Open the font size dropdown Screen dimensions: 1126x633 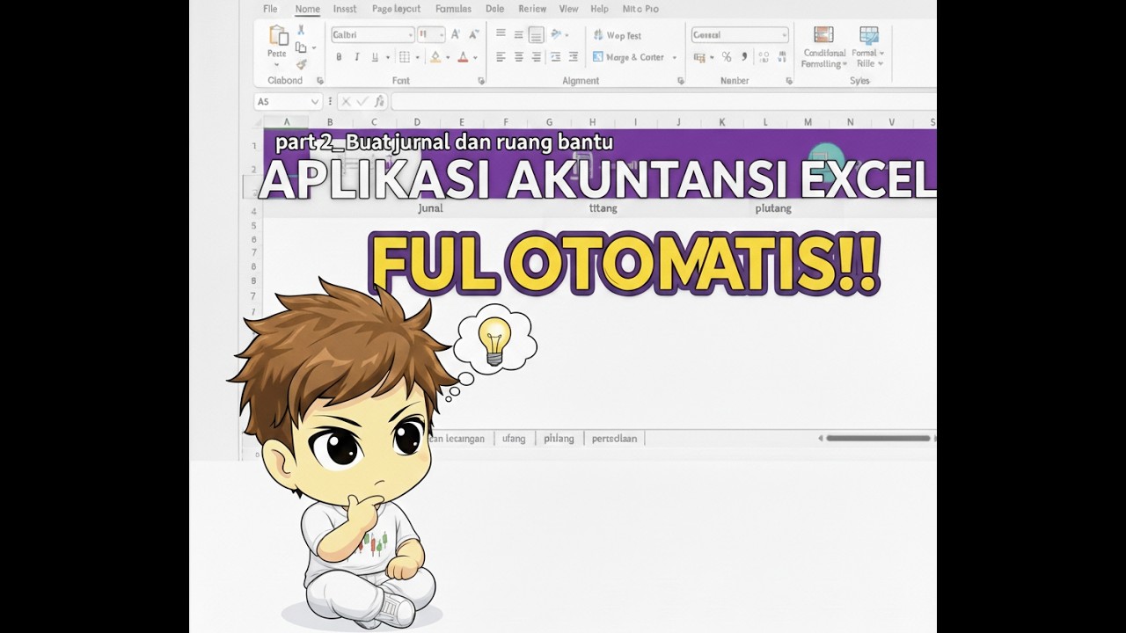click(x=440, y=35)
